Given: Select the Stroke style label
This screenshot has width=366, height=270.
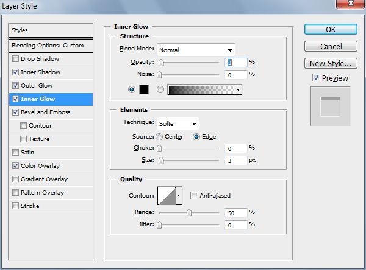Looking at the screenshot, I should [30, 206].
